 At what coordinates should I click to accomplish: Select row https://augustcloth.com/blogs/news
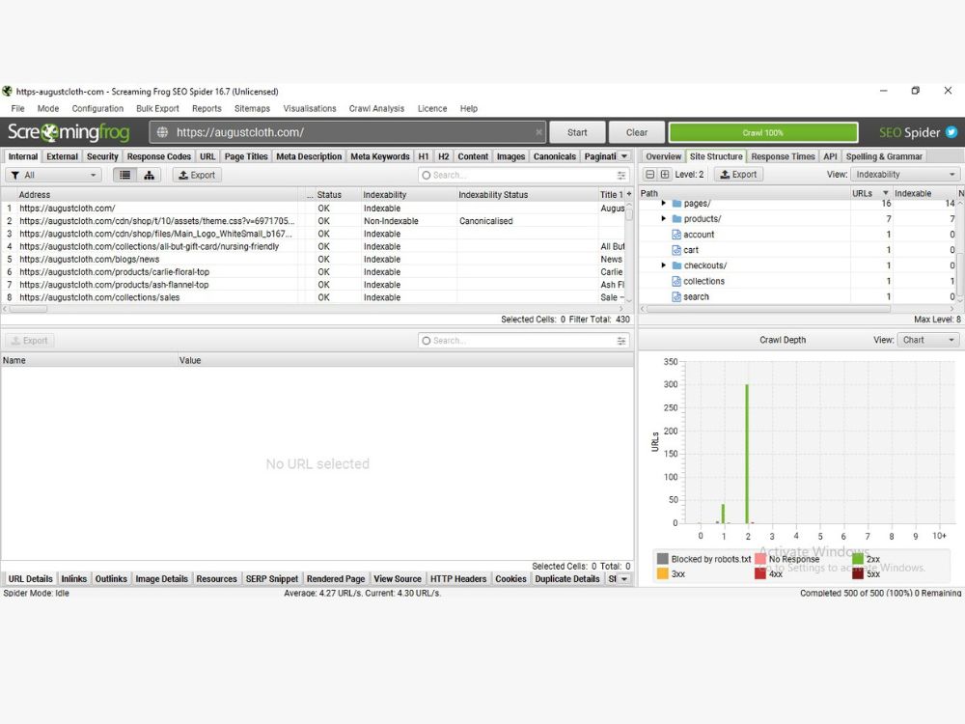314,259
